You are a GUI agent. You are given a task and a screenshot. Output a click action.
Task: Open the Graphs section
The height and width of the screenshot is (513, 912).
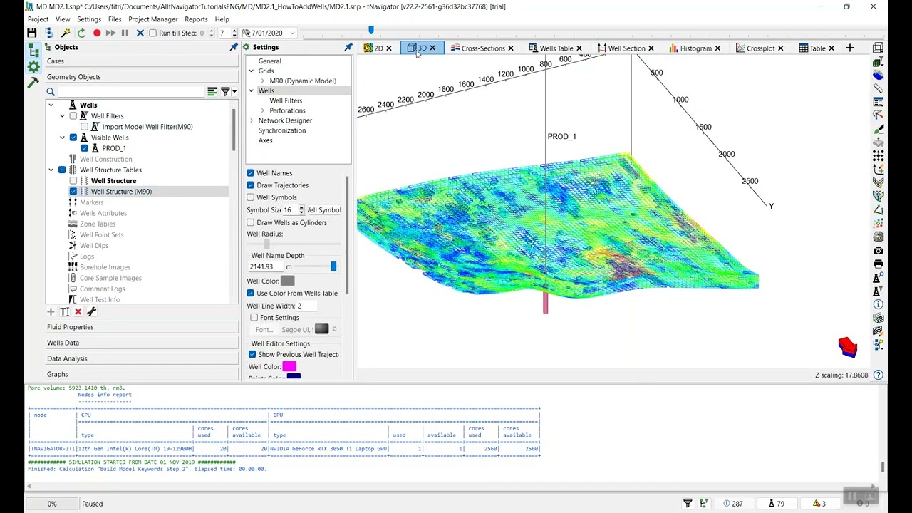[142, 374]
